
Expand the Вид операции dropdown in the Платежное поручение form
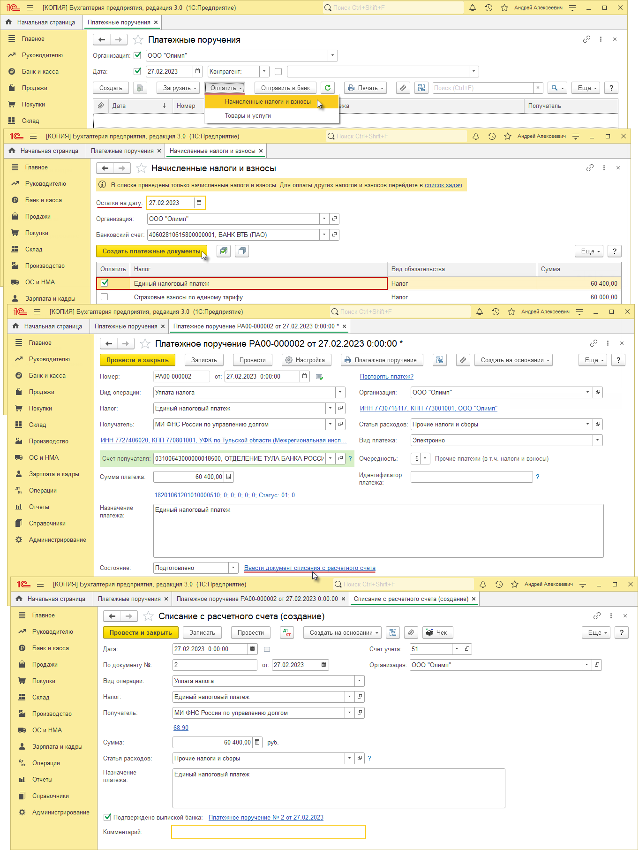[340, 392]
